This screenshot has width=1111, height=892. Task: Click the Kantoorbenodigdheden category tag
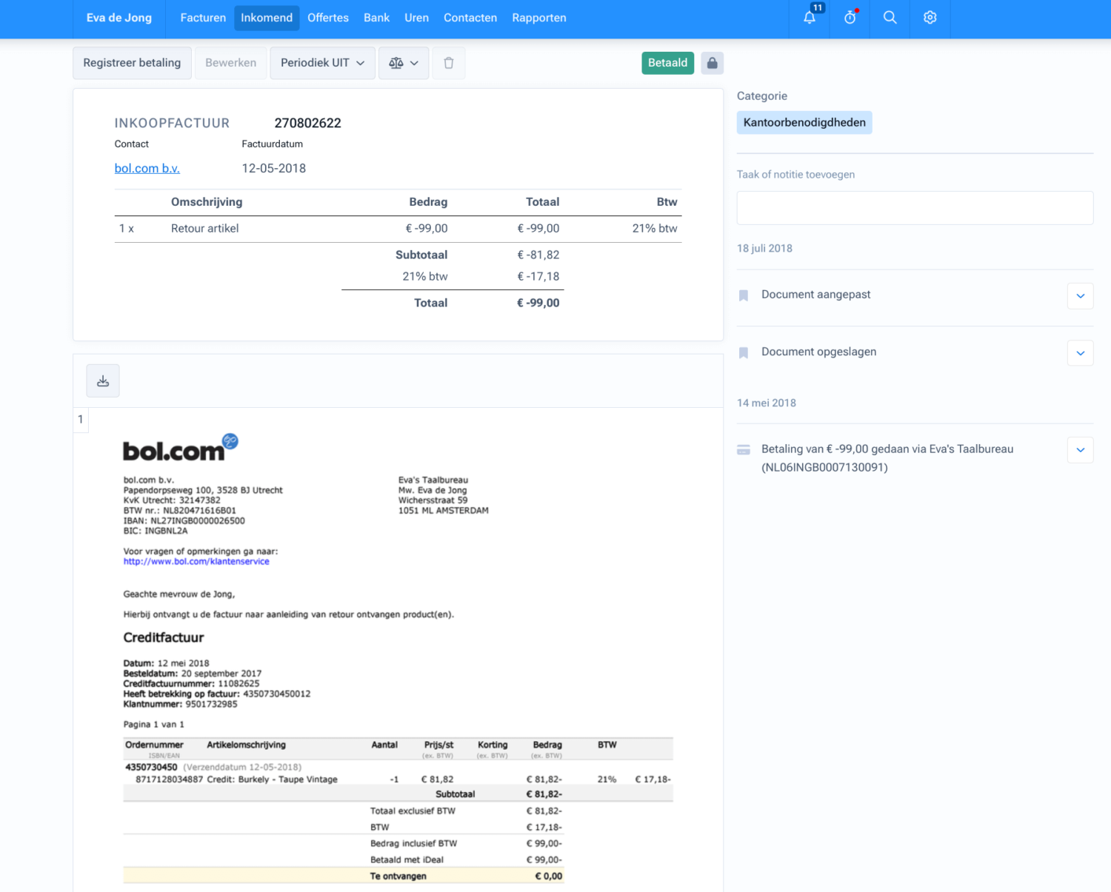pos(804,122)
